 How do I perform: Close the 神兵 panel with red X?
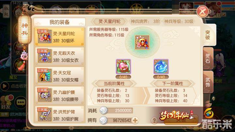[x=202, y=11]
